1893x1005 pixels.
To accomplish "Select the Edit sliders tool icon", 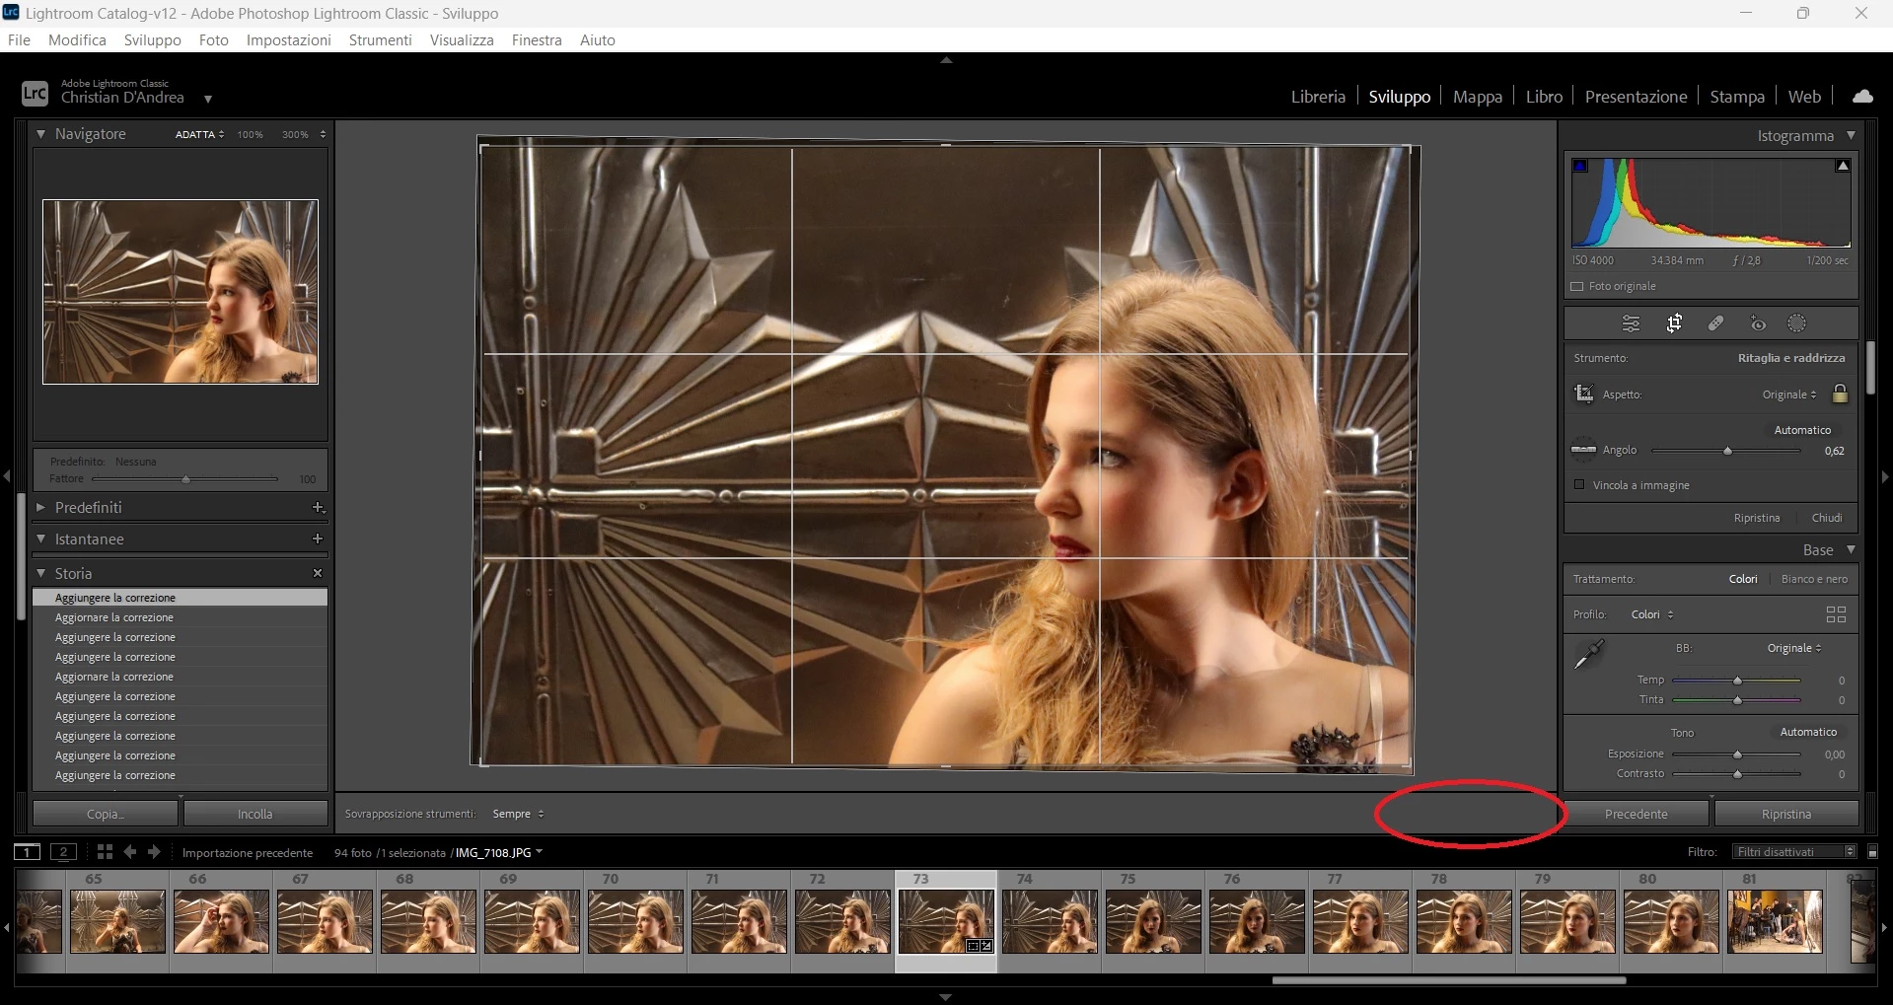I will click(1631, 323).
